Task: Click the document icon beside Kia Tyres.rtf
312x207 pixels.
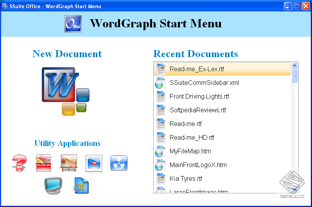Action: pyautogui.click(x=161, y=178)
